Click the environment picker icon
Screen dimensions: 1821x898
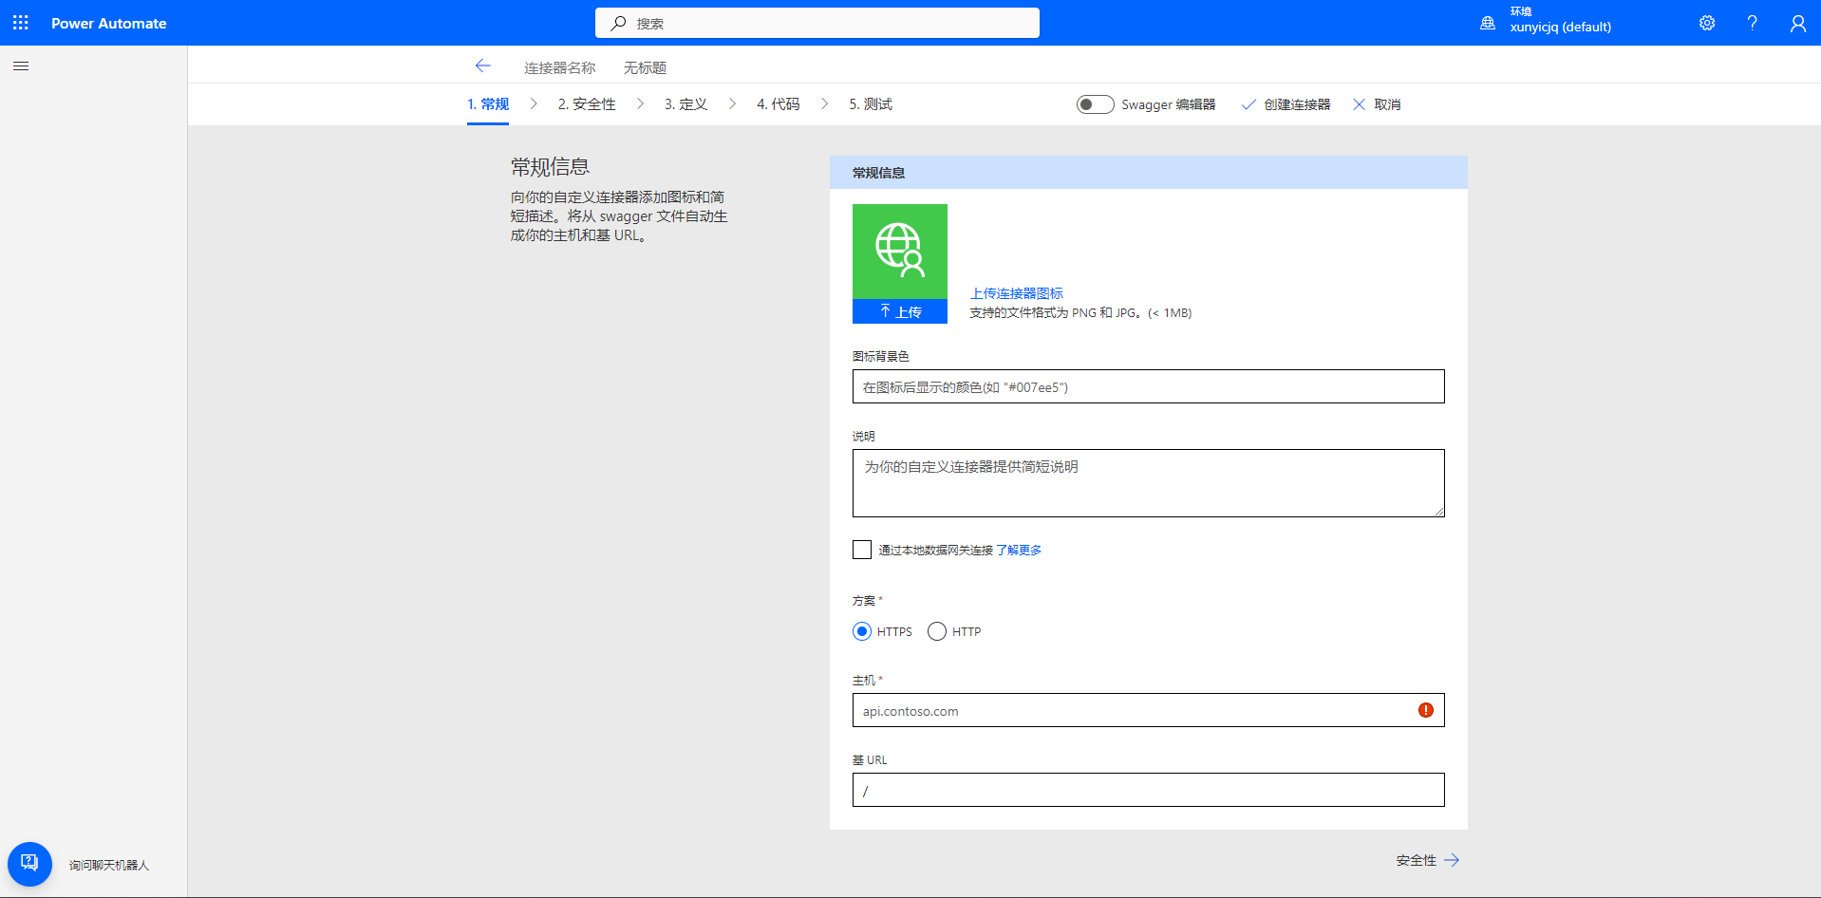(x=1488, y=23)
